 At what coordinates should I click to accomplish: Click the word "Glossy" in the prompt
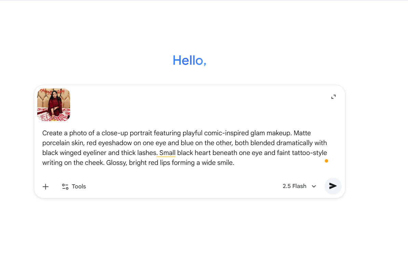coord(115,163)
